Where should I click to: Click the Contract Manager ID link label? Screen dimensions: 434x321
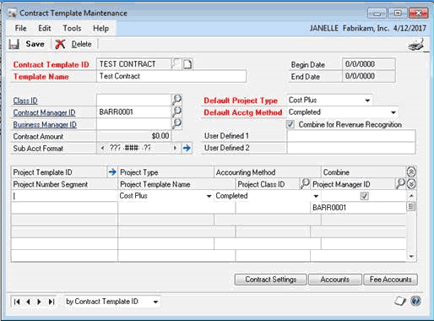[44, 112]
